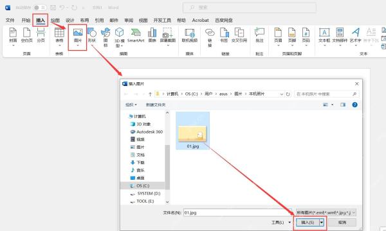This screenshot has width=386, height=231.
Task: Toggle the 自动保存 AutoSave switch
Action: (x=40, y=8)
